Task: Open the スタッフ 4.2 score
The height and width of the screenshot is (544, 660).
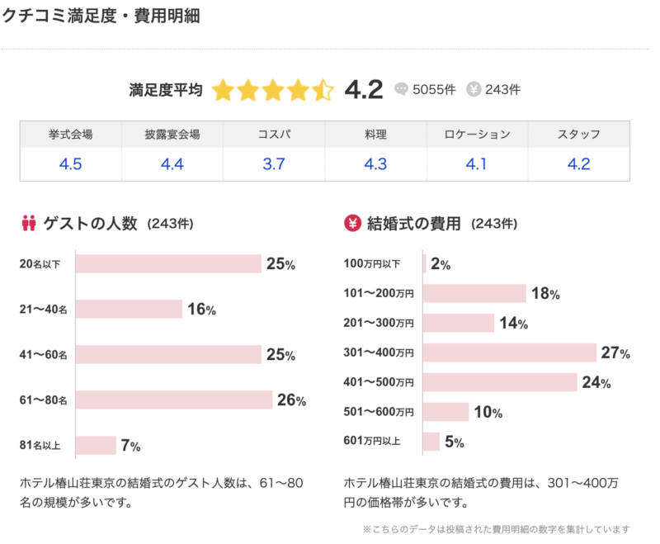Action: tap(579, 163)
